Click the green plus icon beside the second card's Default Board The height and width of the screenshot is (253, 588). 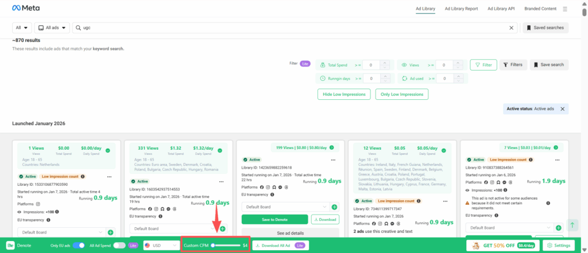click(x=222, y=228)
